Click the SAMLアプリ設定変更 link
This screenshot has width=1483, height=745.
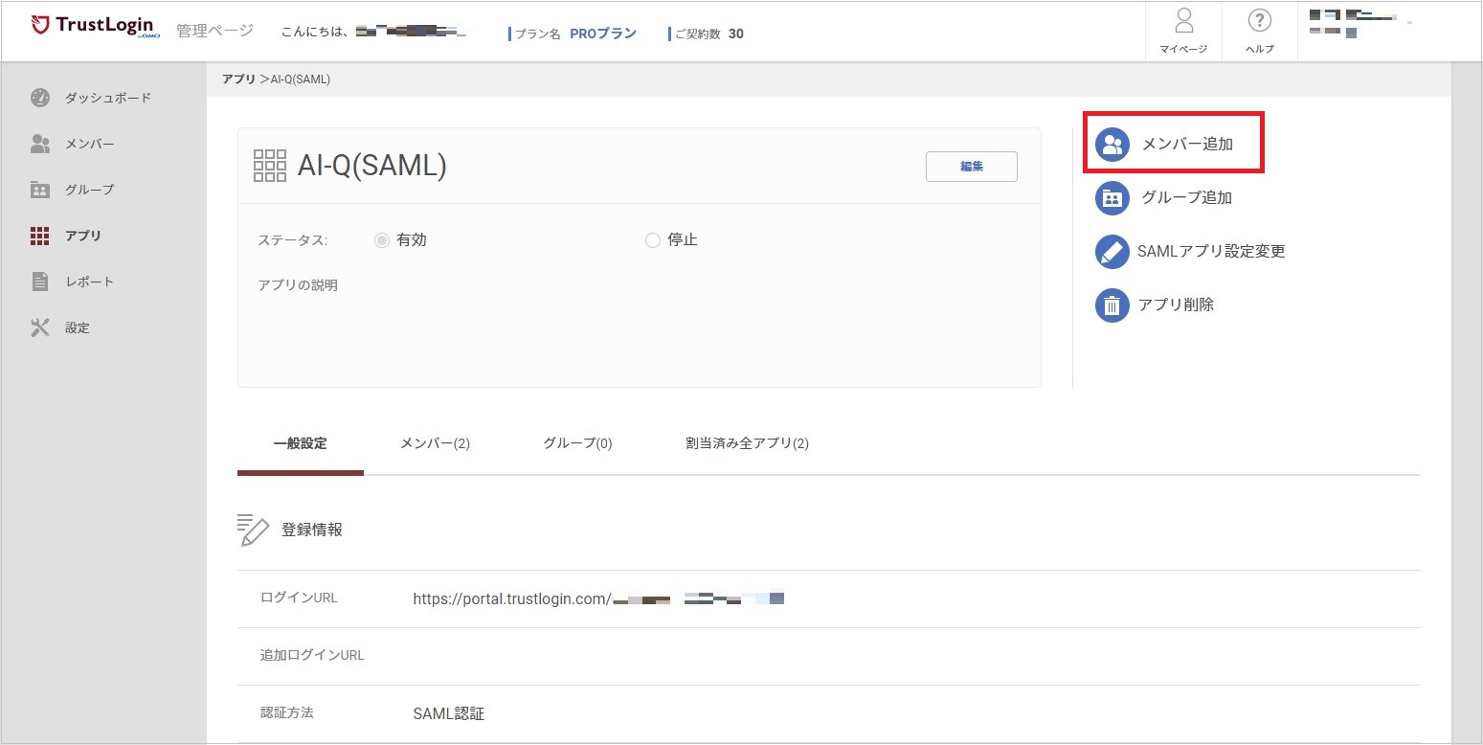click(x=1211, y=252)
